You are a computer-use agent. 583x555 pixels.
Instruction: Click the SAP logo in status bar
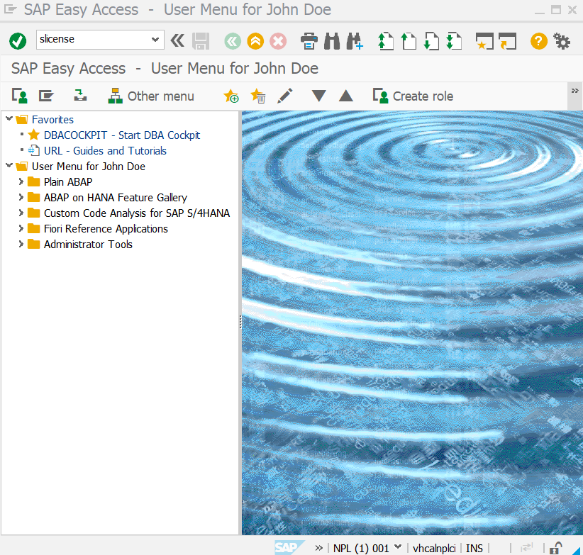point(289,547)
